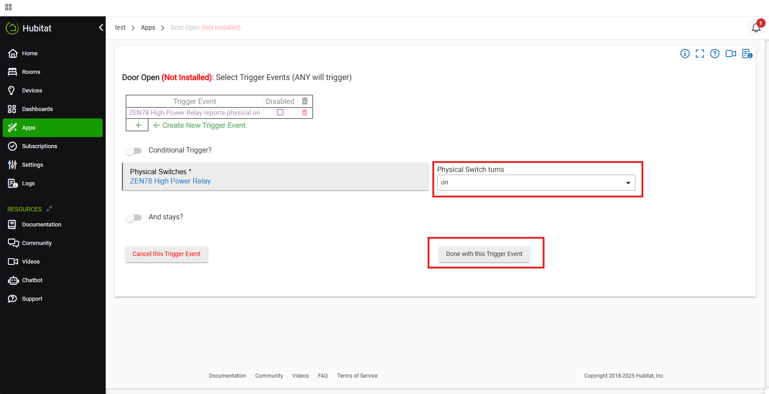Click the Hubitat logo icon
Viewport: 769px width, 394px height.
(12, 28)
